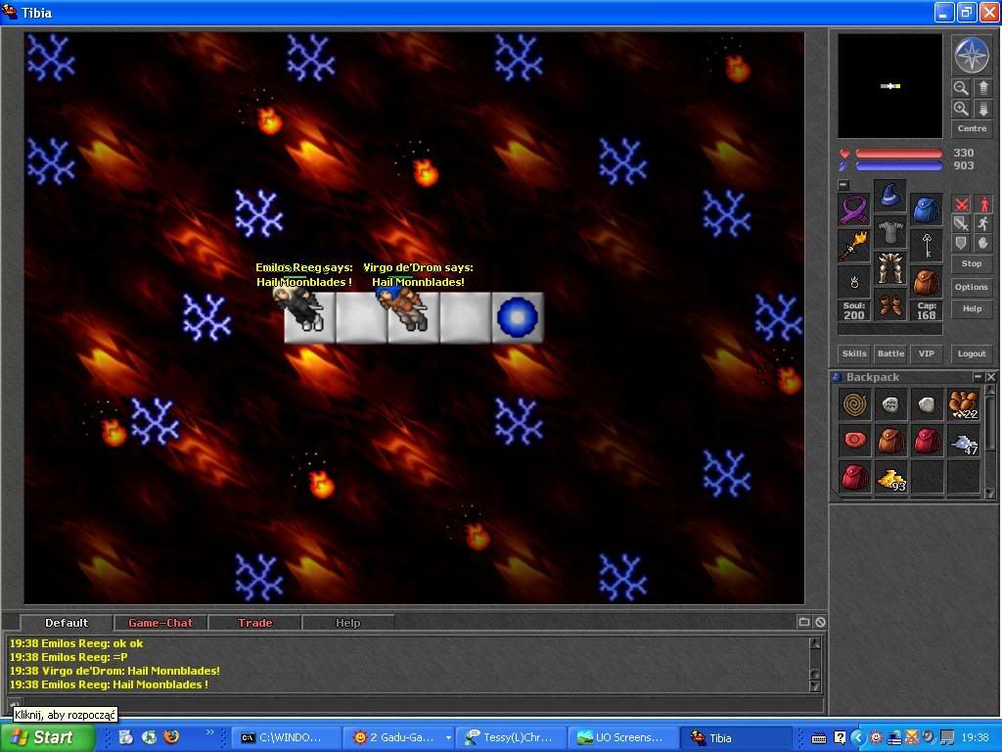This screenshot has height=752, width=1002.
Task: Select the blank rune stone in Backpack
Action: (x=927, y=404)
